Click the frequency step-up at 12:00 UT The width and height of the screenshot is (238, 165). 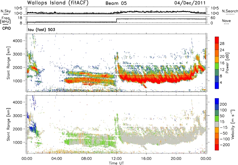116,21
